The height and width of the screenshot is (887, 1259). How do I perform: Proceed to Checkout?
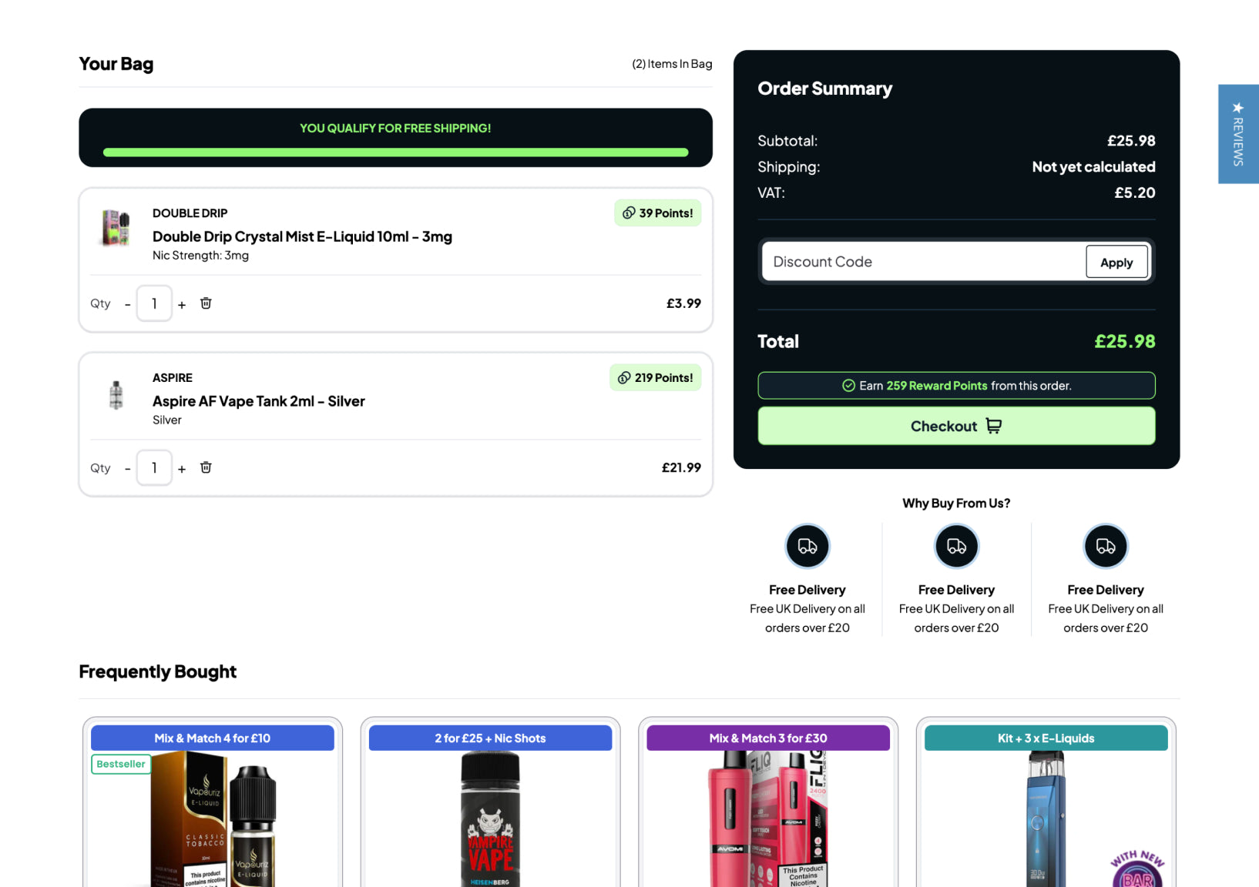[x=955, y=426]
